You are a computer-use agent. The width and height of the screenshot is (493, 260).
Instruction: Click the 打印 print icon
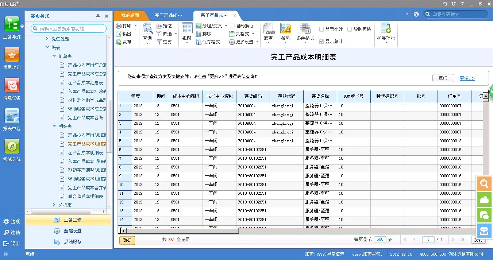click(x=119, y=26)
